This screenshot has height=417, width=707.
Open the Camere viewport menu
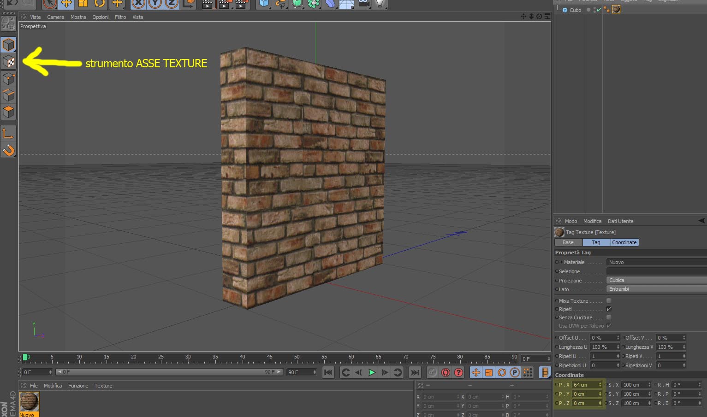[56, 17]
